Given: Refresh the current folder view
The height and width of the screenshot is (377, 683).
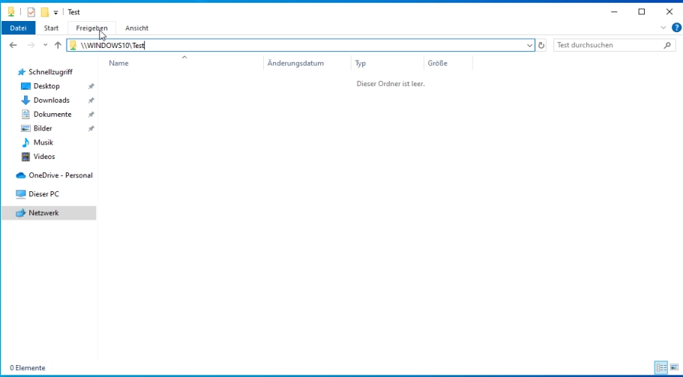Looking at the screenshot, I should (541, 45).
